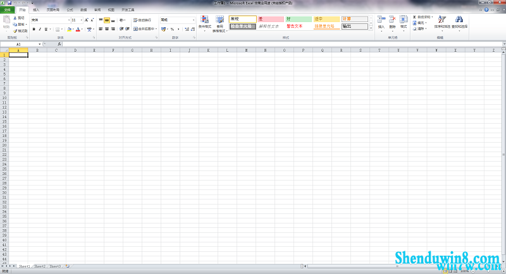Toggle bold formatting
Image resolution: width=506 pixels, height=274 pixels.
pos(34,29)
